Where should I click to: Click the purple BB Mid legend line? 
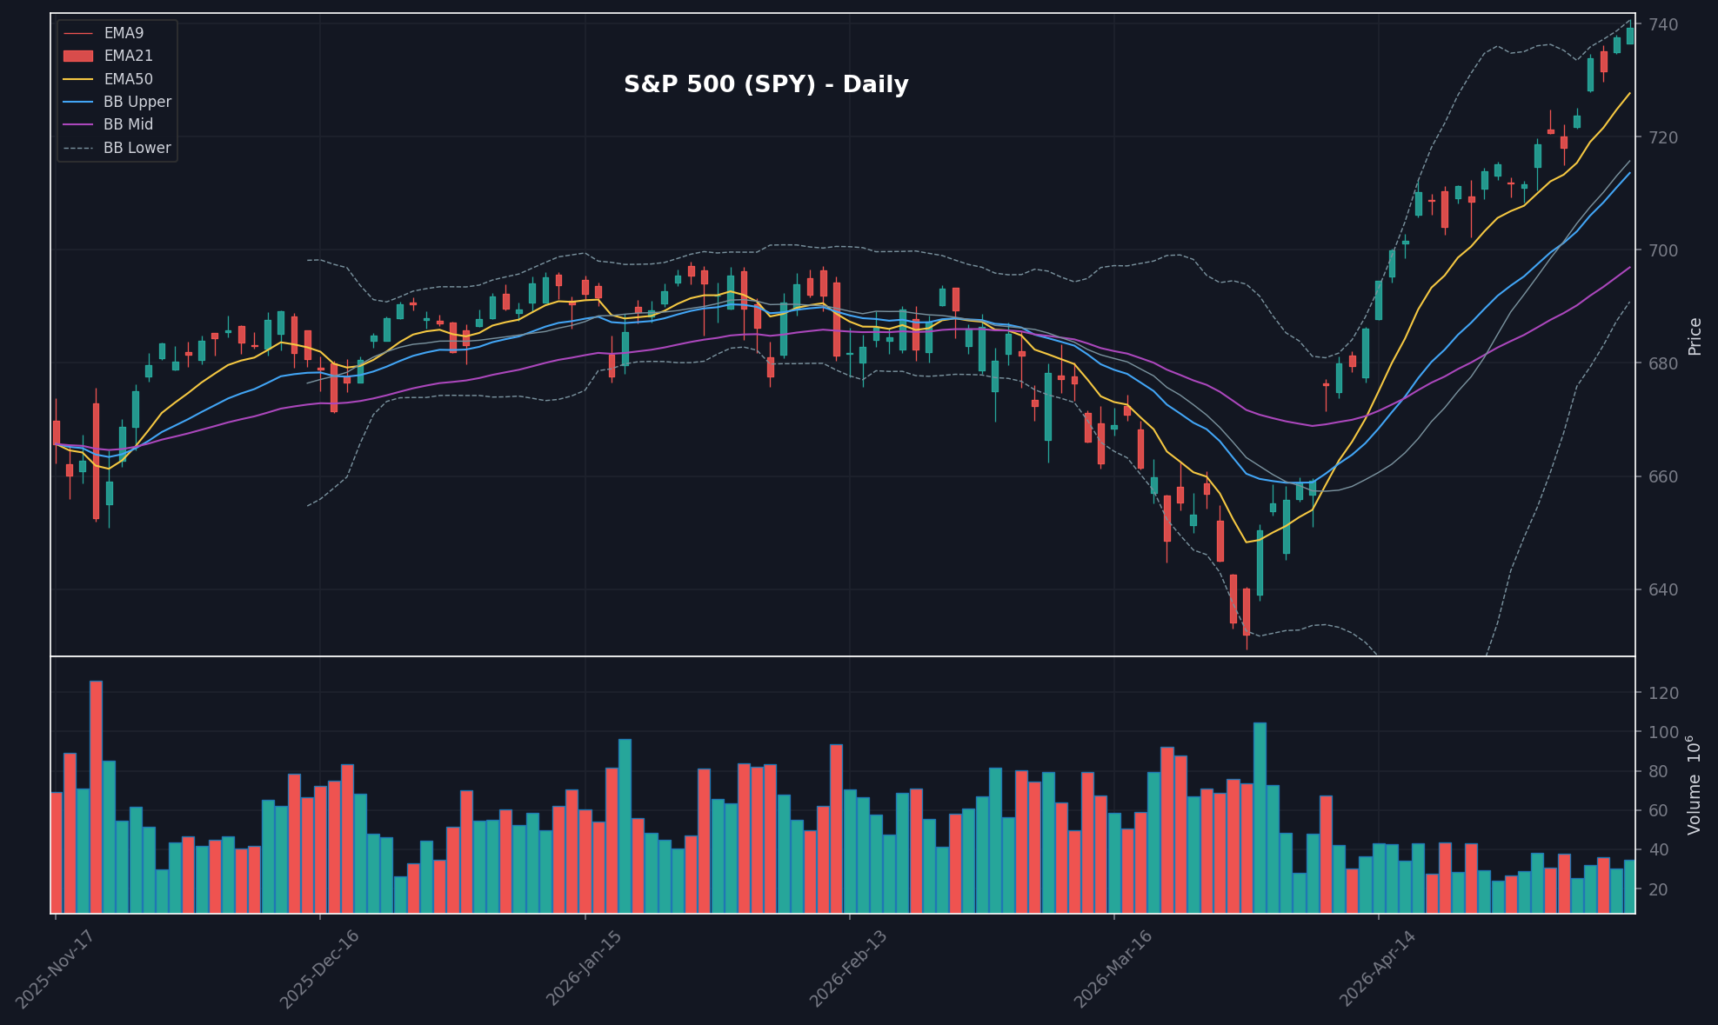click(78, 125)
